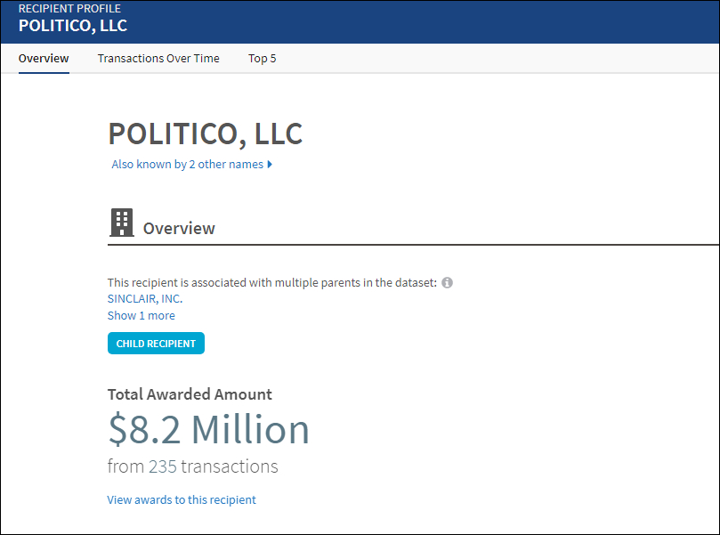Viewport: 720px width, 535px height.
Task: Click the large POLITICO, LLC page heading
Action: tap(206, 134)
